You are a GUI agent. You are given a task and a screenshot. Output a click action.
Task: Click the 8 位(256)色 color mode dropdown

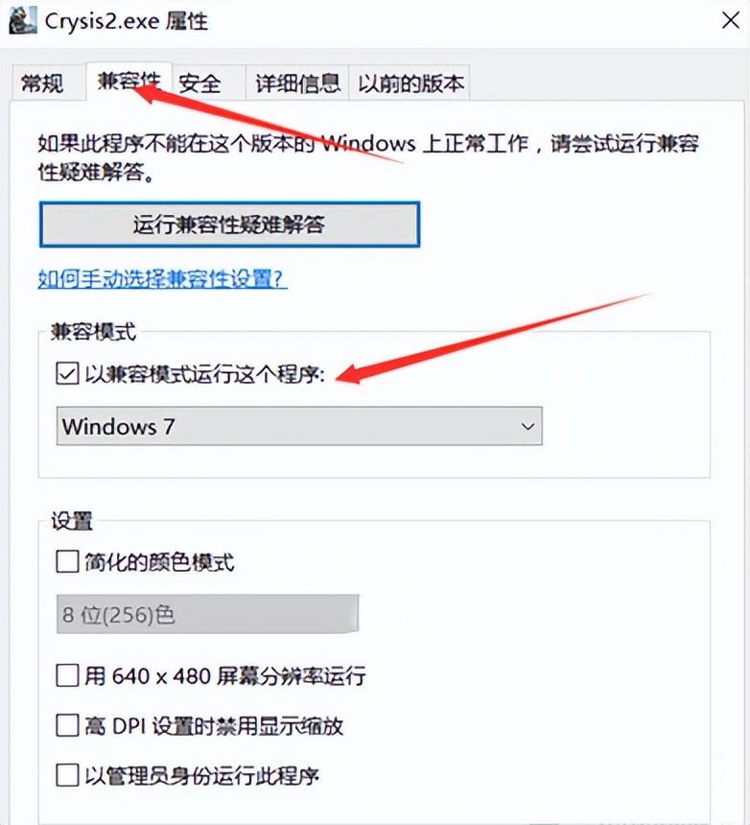pos(207,614)
